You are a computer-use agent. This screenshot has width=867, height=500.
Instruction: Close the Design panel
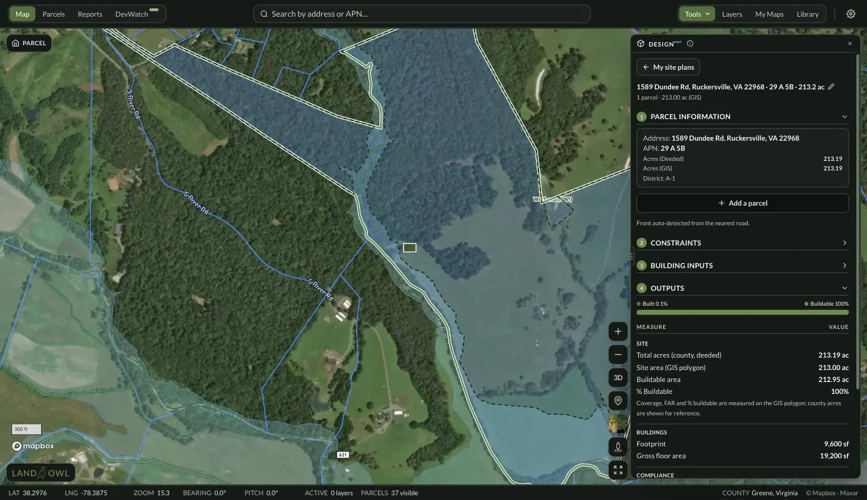pos(850,44)
